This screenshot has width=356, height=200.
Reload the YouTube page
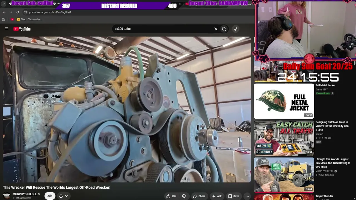pyautogui.click(x=18, y=12)
